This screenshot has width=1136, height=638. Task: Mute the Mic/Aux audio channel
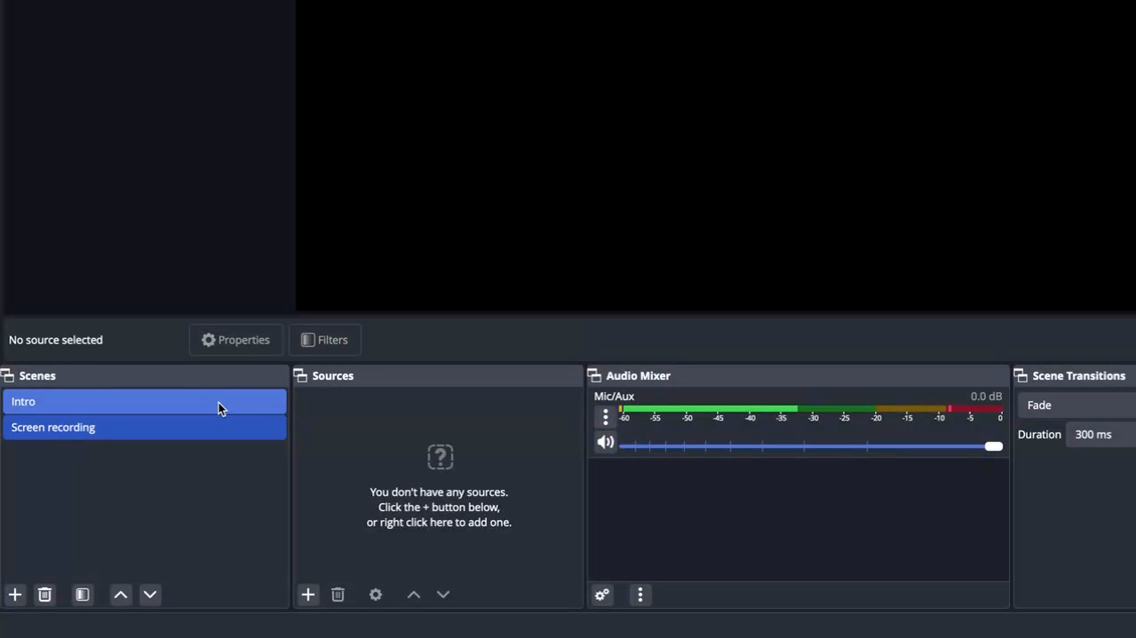click(606, 443)
